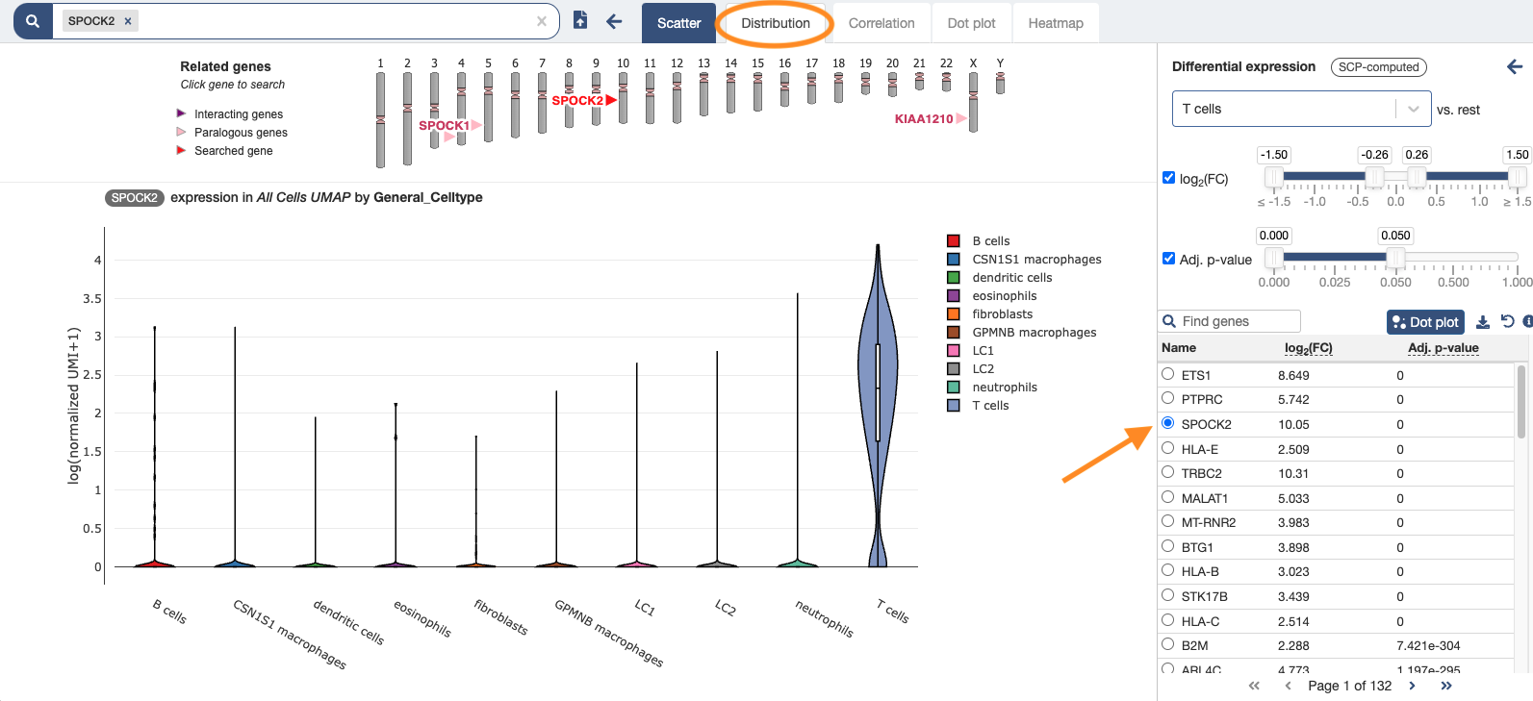Click the Adj. p-value slider handle at 0.050
This screenshot has height=701, width=1533.
tap(1395, 258)
